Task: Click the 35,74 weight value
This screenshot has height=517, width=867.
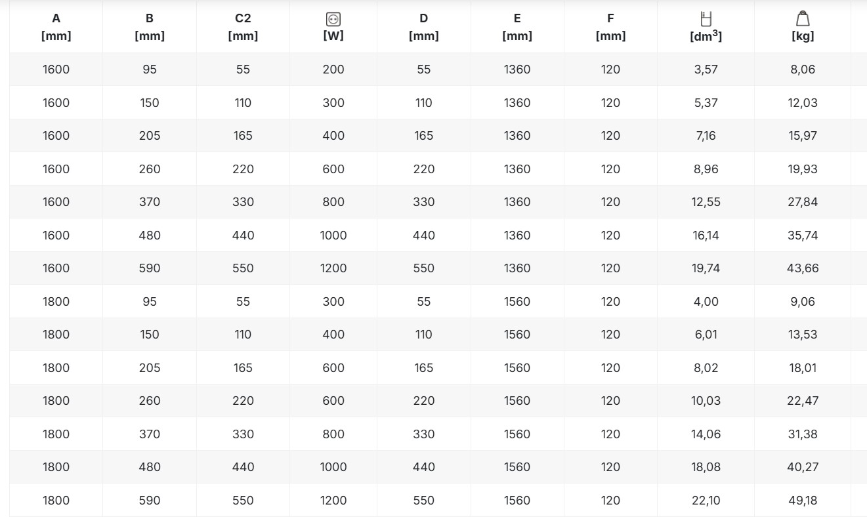Action: (x=803, y=236)
